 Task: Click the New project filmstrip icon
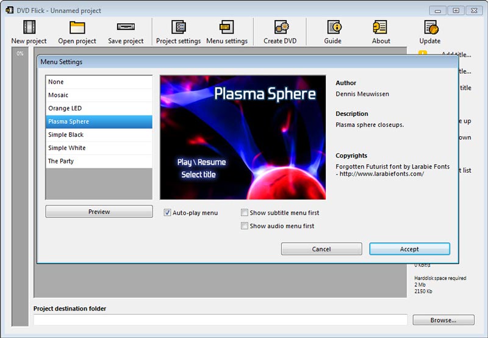tap(29, 27)
